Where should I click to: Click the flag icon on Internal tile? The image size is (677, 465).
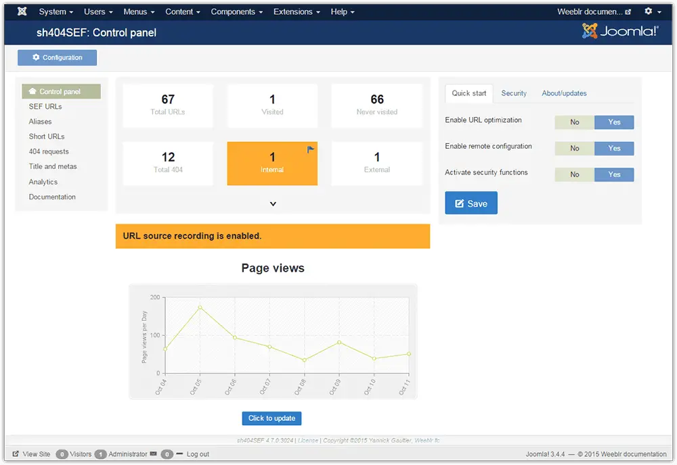click(x=311, y=149)
